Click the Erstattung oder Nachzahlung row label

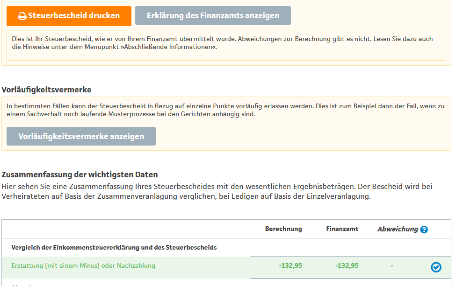pos(83,266)
